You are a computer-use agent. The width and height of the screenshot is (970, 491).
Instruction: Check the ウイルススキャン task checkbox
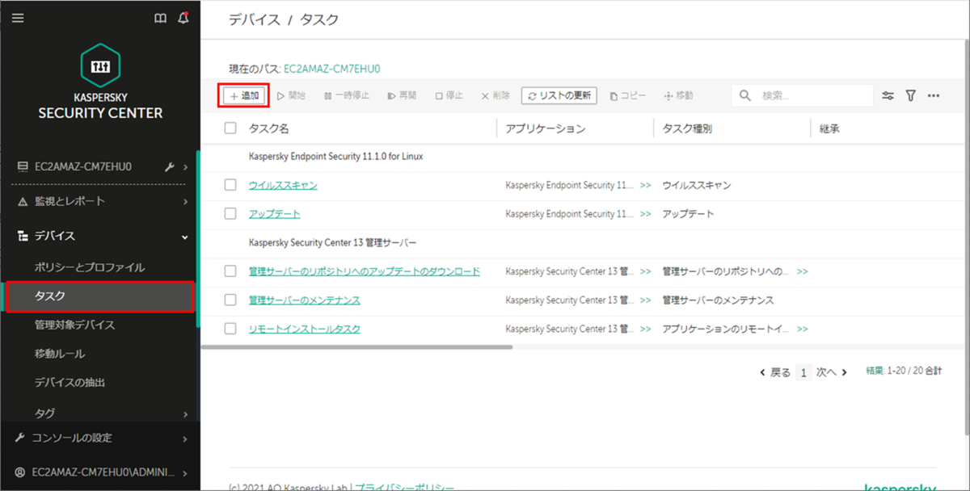[230, 185]
